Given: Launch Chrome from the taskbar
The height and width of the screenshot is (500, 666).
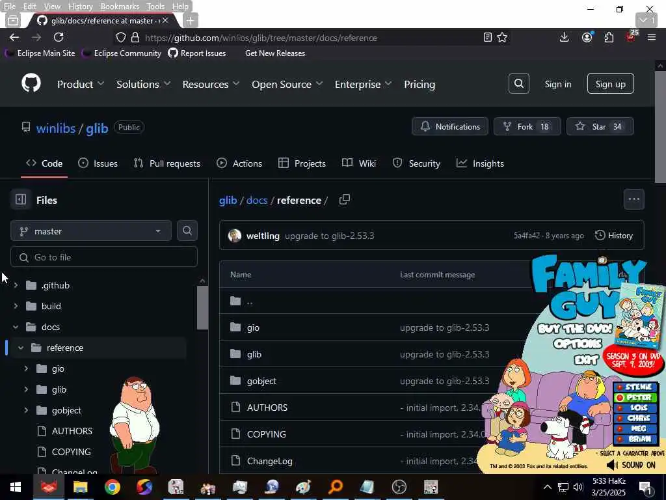Looking at the screenshot, I should 113,487.
